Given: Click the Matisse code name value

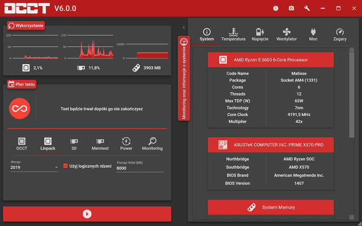Looking at the screenshot, I should coord(299,73).
